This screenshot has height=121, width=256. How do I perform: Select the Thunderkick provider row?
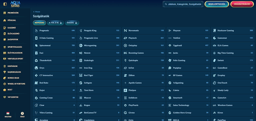[x=54, y=60]
